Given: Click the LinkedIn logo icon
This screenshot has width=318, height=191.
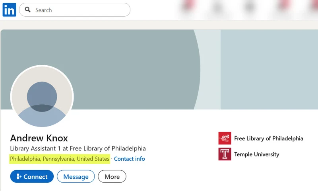Looking at the screenshot, I should tap(9, 10).
